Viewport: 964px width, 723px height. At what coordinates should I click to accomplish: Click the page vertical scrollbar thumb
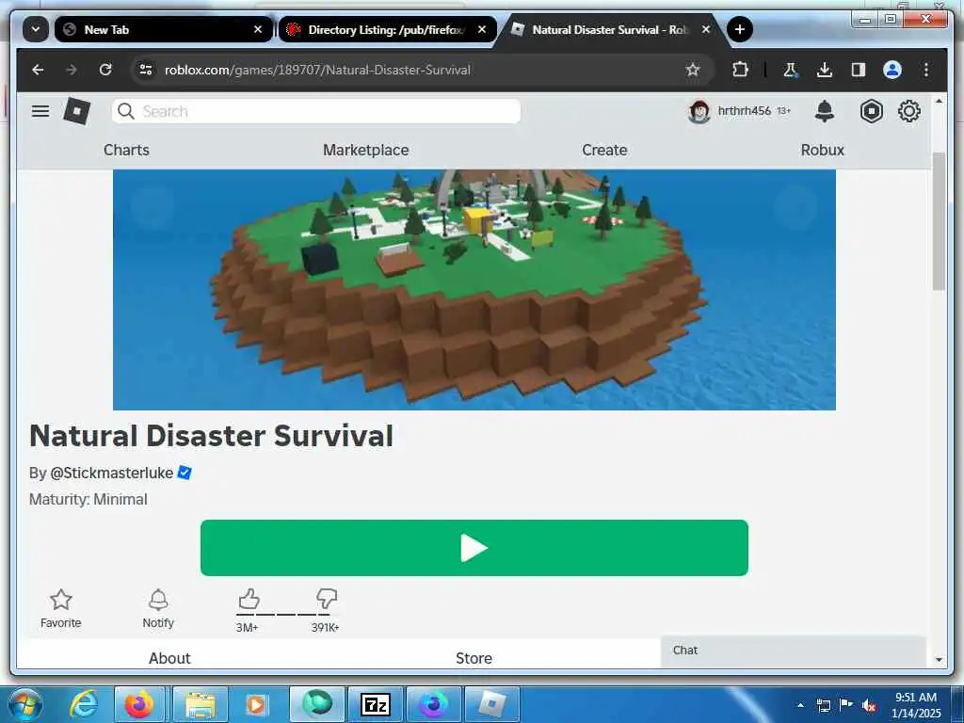coord(939,221)
